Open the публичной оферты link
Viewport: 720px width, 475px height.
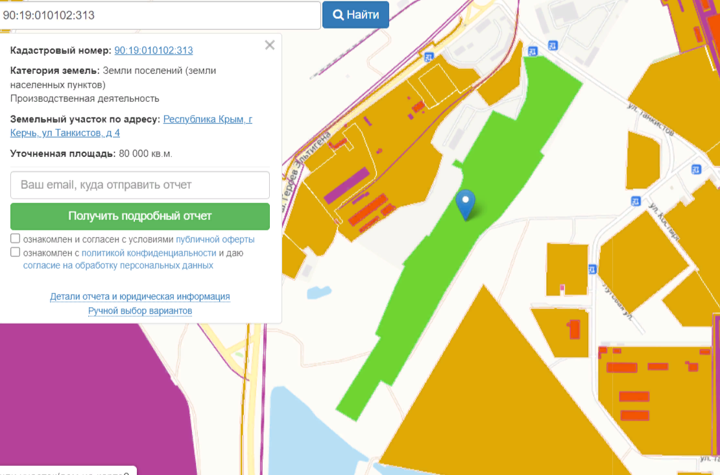click(215, 239)
